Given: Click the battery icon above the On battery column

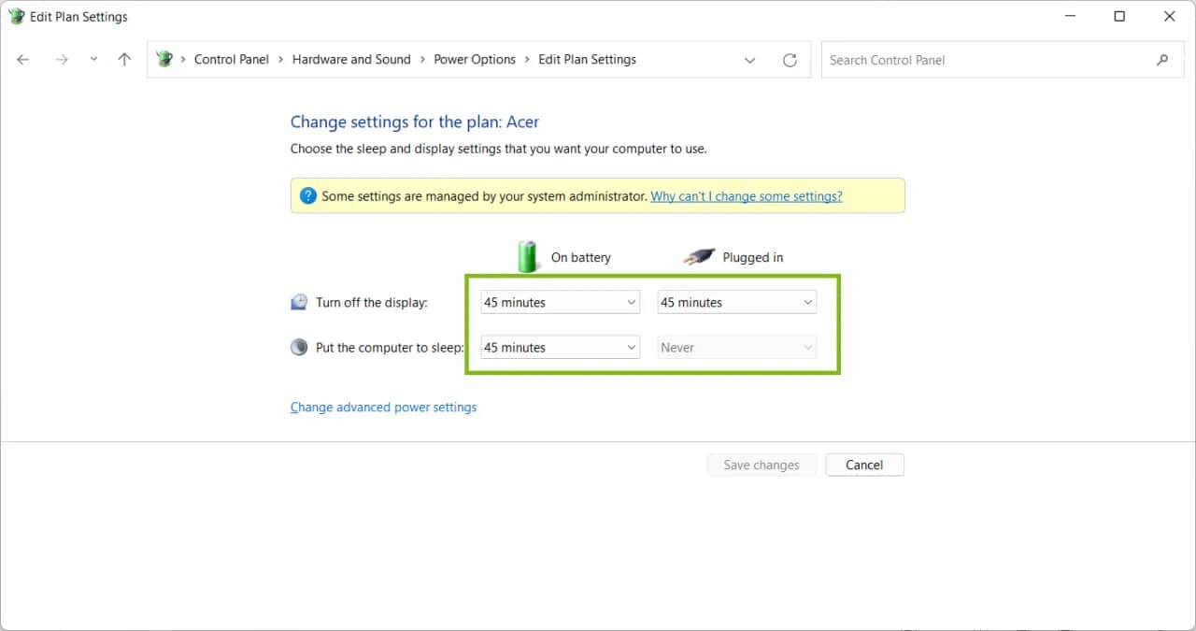Looking at the screenshot, I should tap(527, 255).
